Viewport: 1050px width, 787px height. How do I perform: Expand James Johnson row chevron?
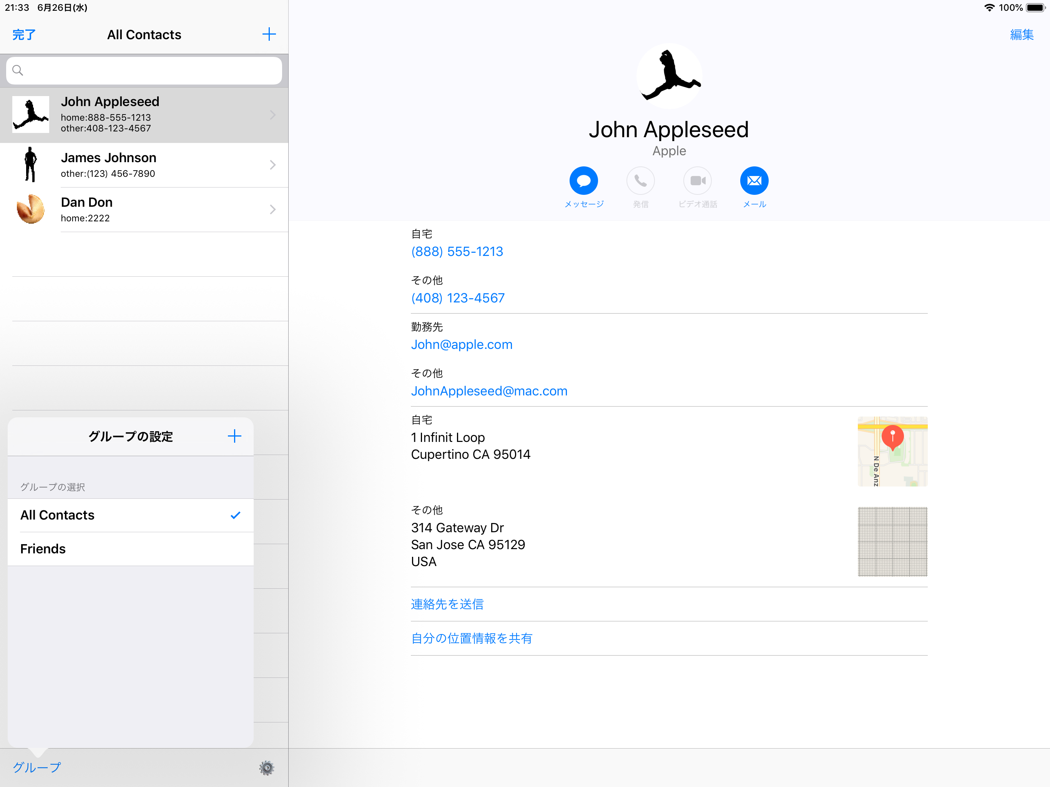[x=273, y=165]
